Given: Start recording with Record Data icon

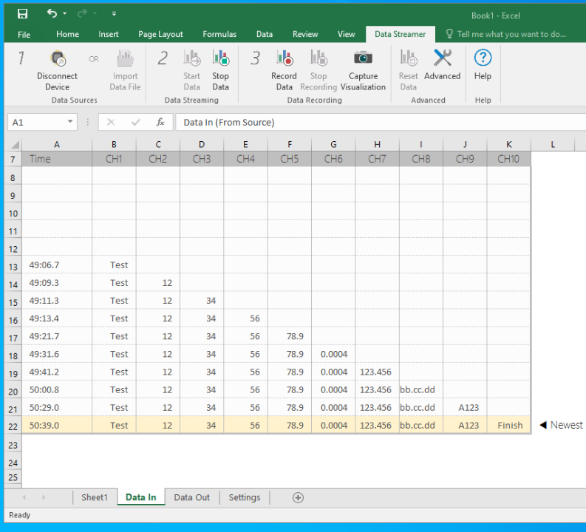Looking at the screenshot, I should (284, 59).
